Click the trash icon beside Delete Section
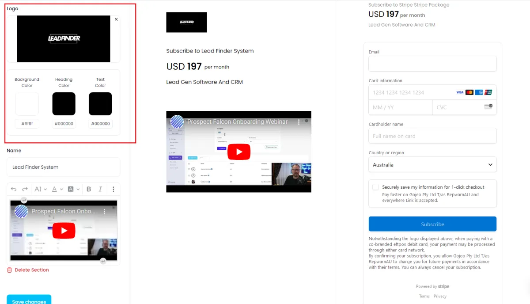The height and width of the screenshot is (304, 530). tap(9, 270)
